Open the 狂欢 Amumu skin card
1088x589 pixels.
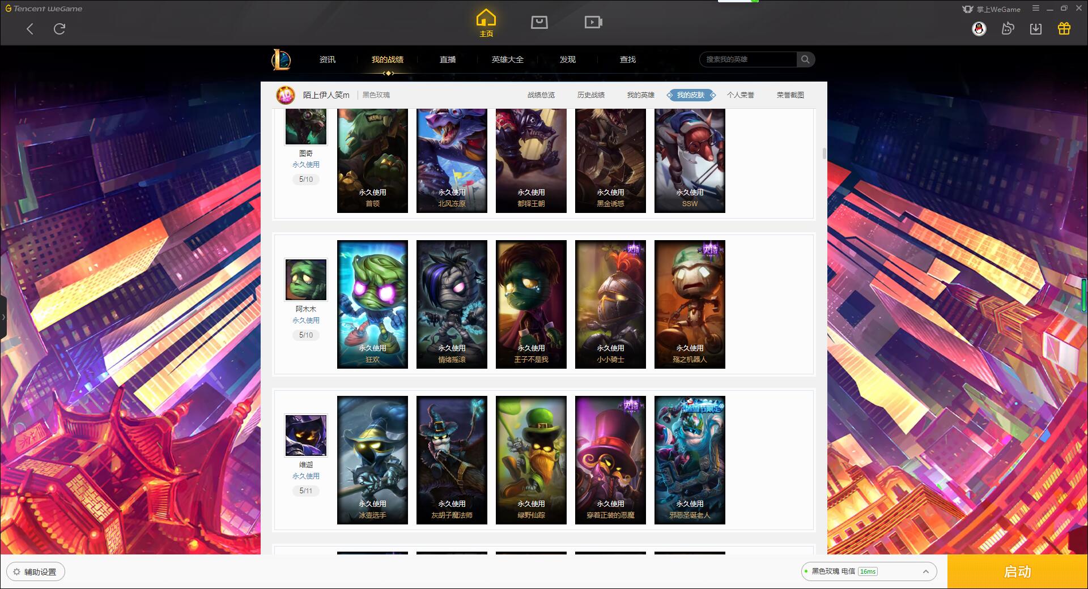372,304
